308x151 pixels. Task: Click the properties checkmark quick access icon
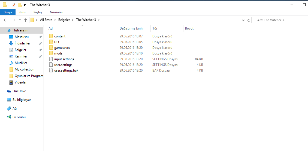[14, 5]
